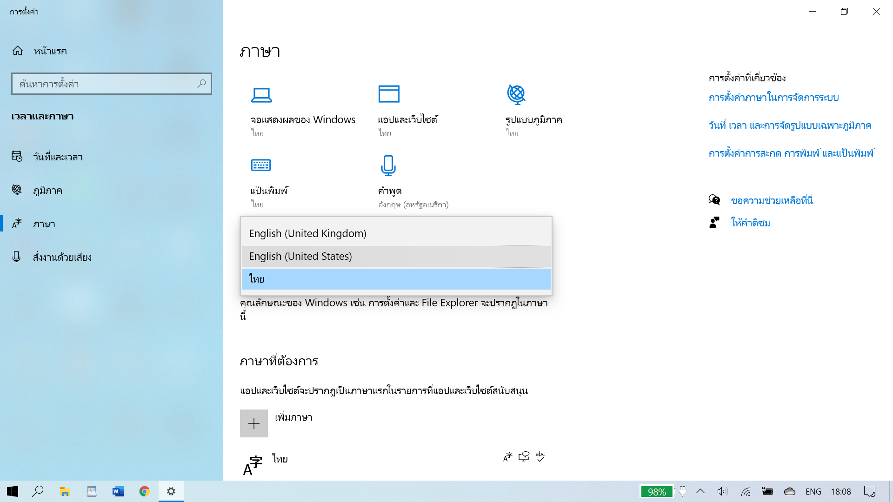893x502 pixels.
Task: Open File Explorer from taskbar
Action: (65, 491)
